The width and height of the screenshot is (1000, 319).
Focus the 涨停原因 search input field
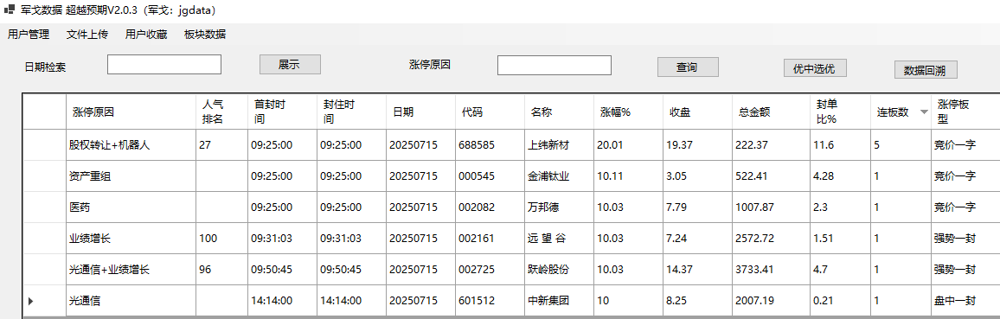pyautogui.click(x=554, y=65)
